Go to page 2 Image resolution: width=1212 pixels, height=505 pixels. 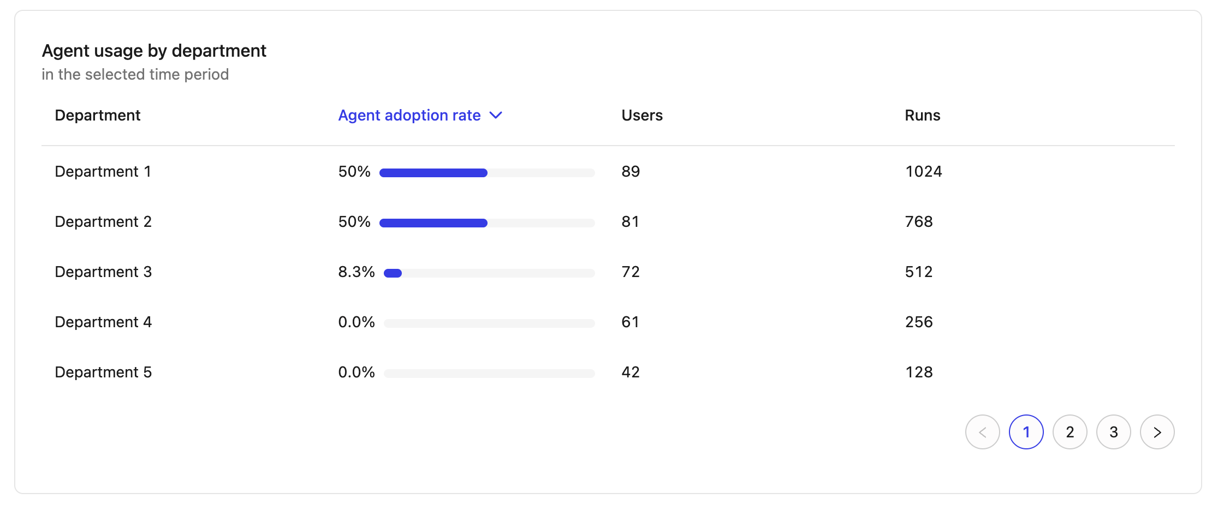(1070, 432)
